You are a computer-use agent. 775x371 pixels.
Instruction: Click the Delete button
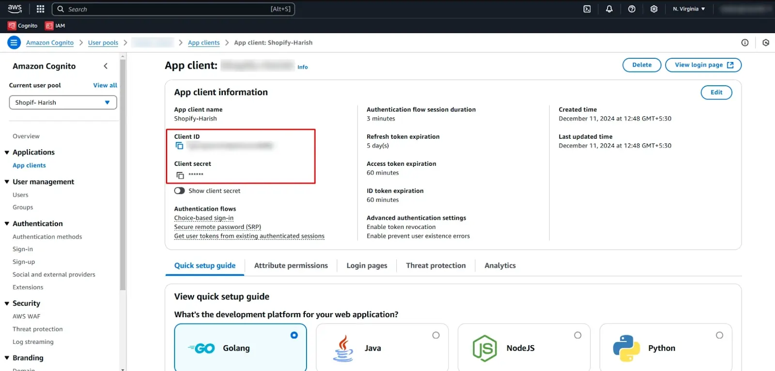tap(642, 65)
